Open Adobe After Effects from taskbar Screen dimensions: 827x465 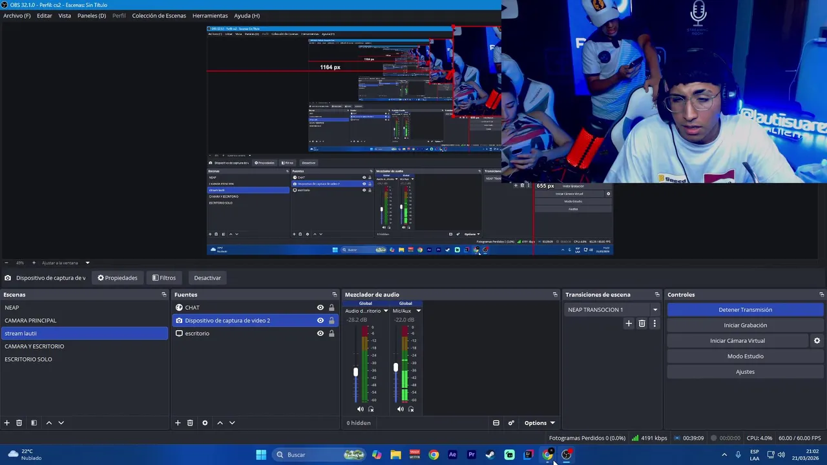click(452, 455)
